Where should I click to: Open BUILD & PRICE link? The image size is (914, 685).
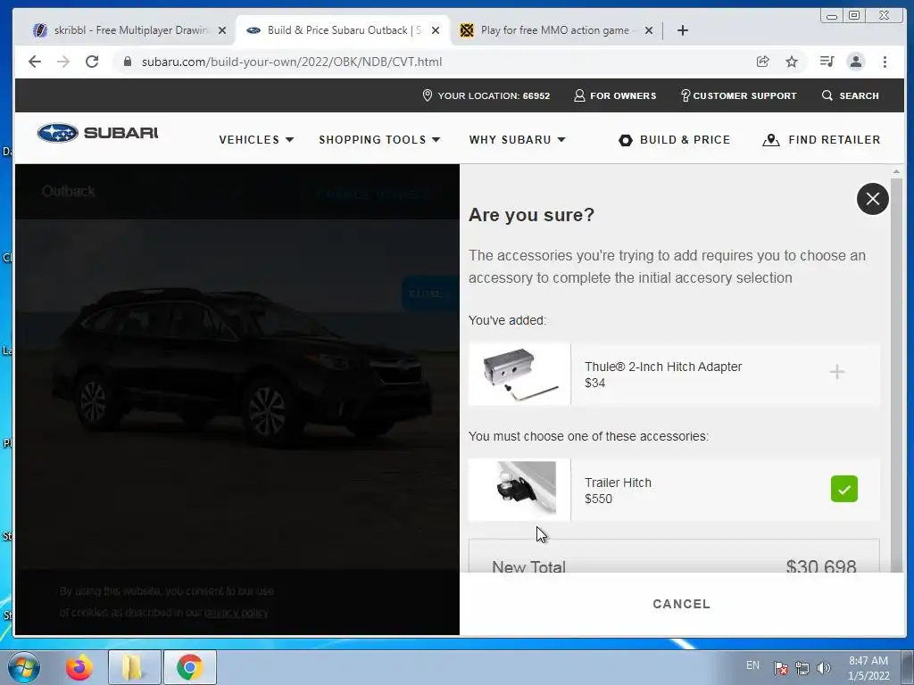pyautogui.click(x=675, y=140)
